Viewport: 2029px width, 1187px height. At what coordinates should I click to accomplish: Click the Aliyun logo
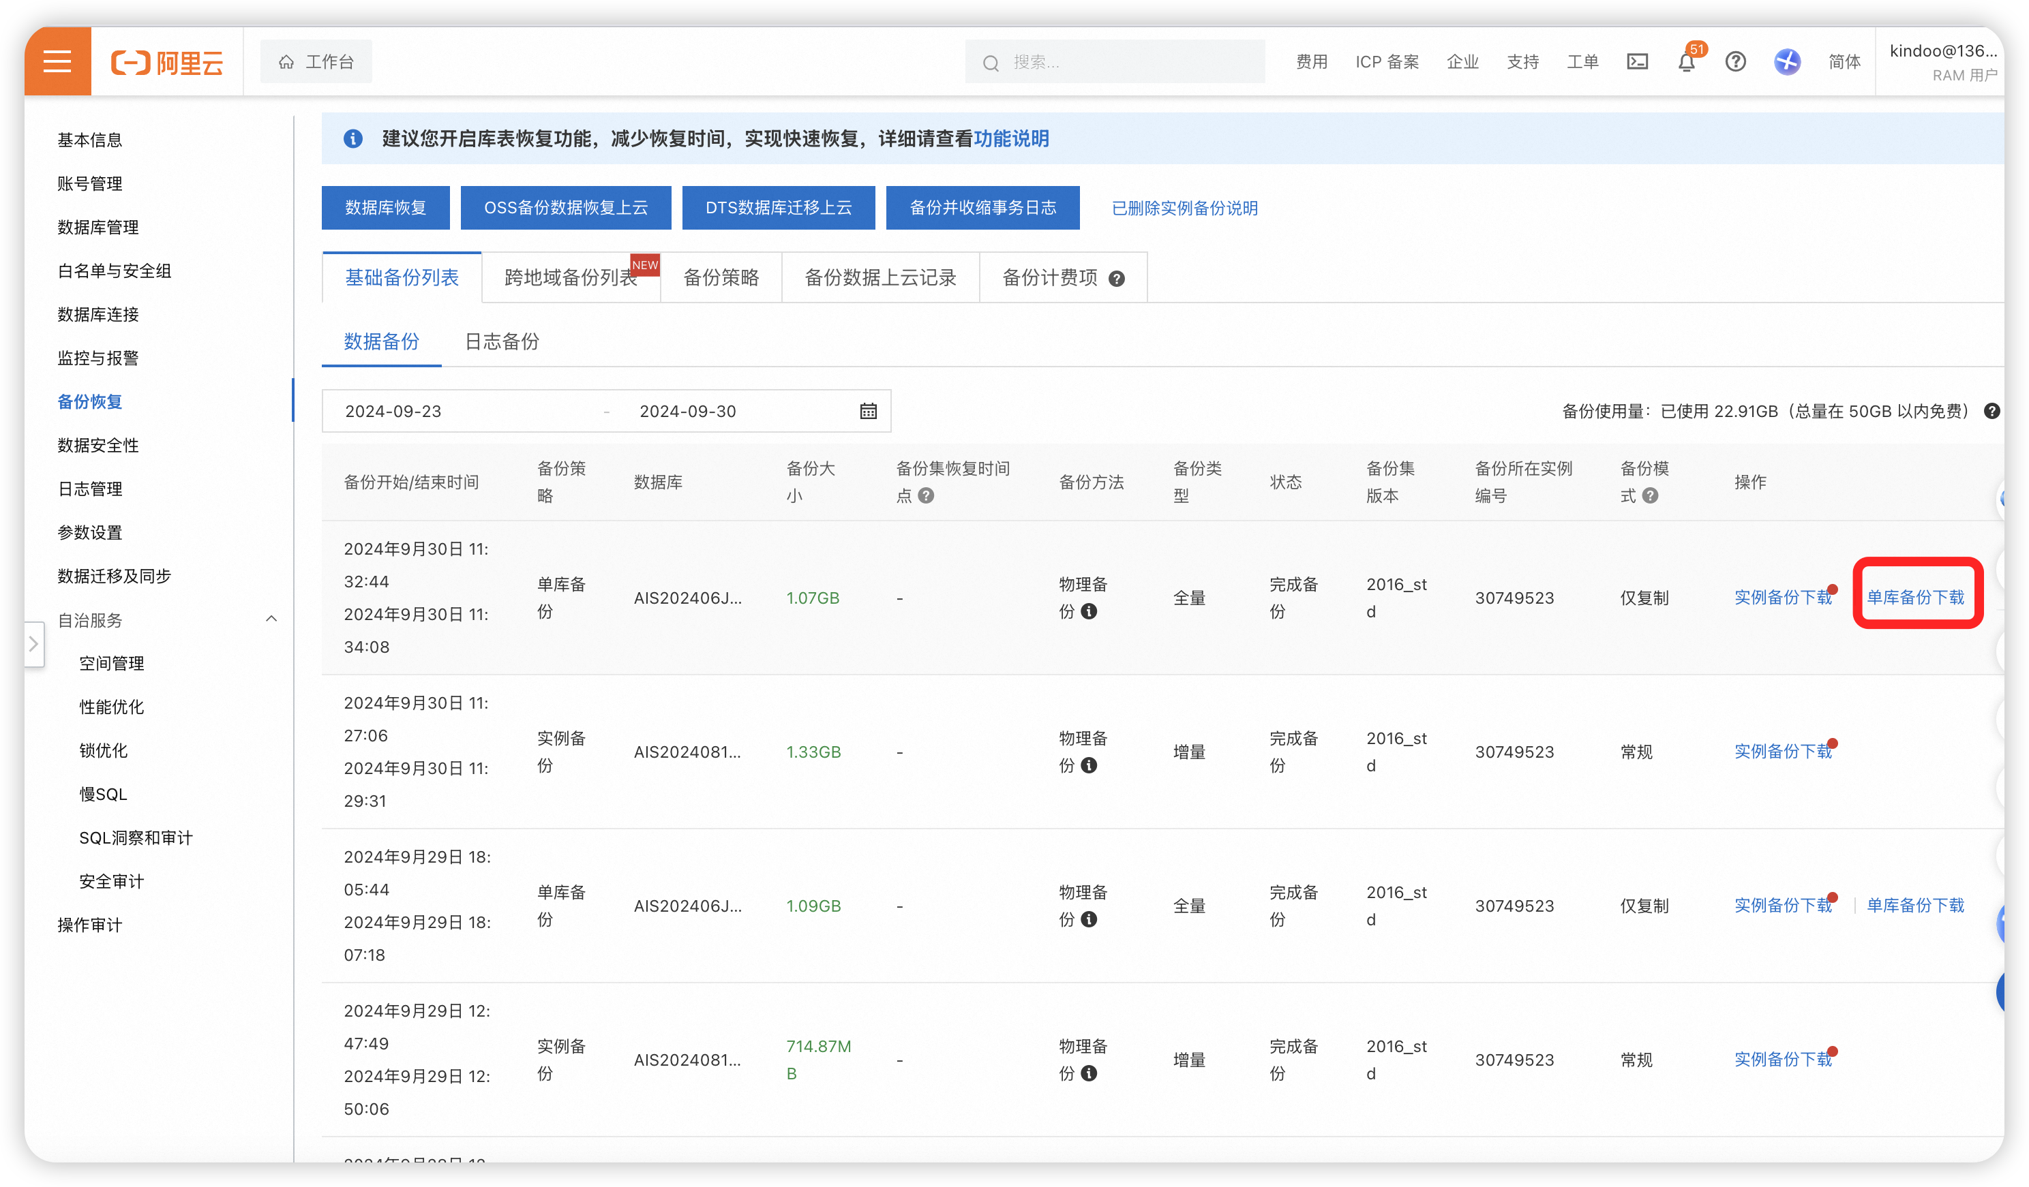(166, 62)
